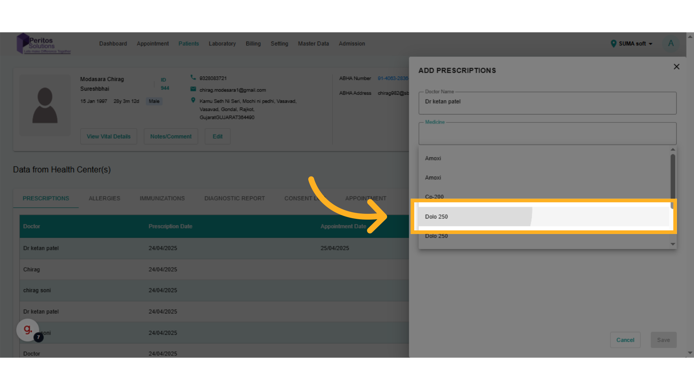Expand the SUMA soft dropdown

click(x=650, y=44)
